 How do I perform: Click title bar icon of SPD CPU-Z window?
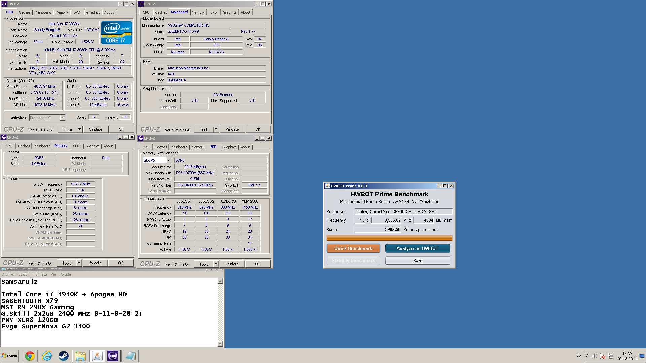[141, 138]
